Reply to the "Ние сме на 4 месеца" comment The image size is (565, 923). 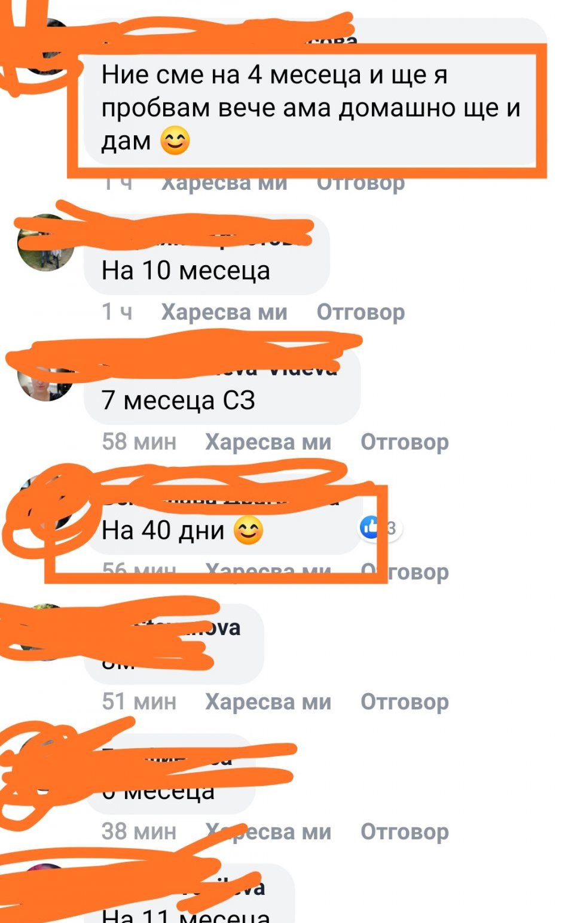[361, 182]
